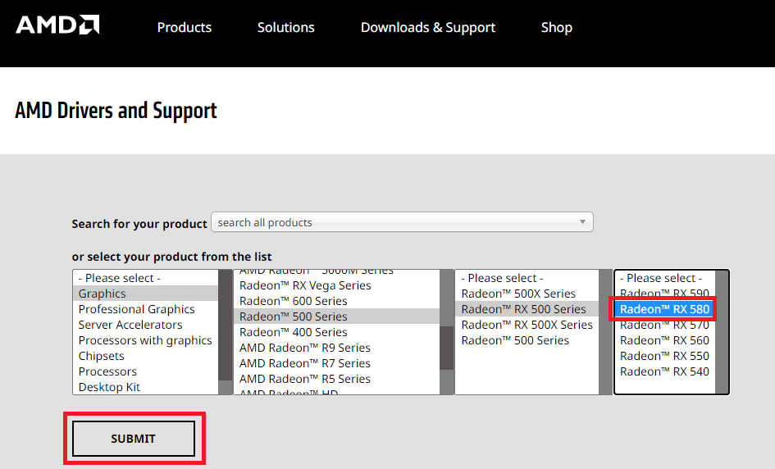Open the Shop menu item

(x=557, y=28)
